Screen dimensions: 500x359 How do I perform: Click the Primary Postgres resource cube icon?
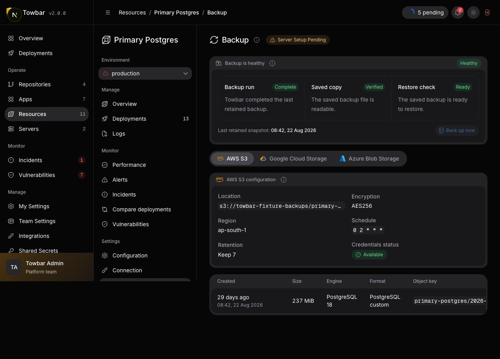point(106,40)
